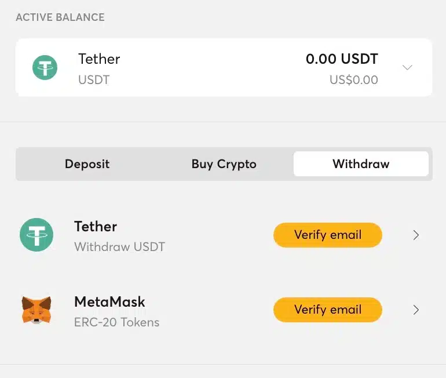Select the 0.00 USDT balance amount

342,59
